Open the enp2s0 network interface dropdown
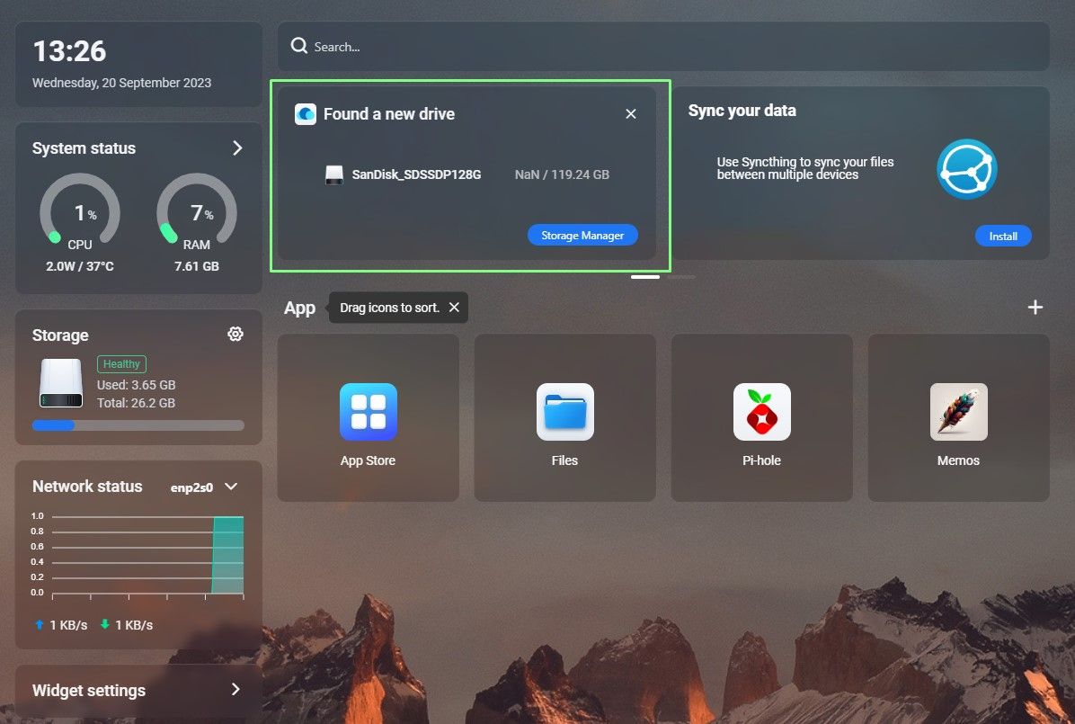 click(204, 487)
